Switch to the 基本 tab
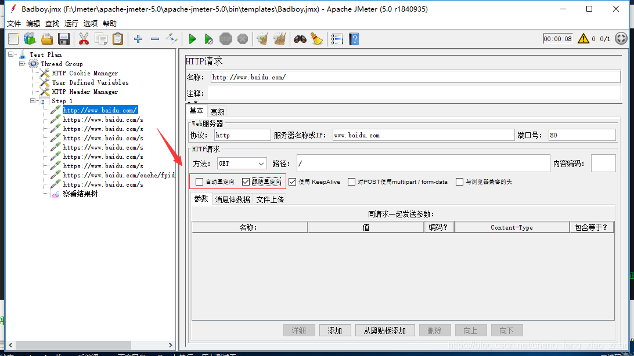Viewport: 634px width, 356px height. [196, 111]
